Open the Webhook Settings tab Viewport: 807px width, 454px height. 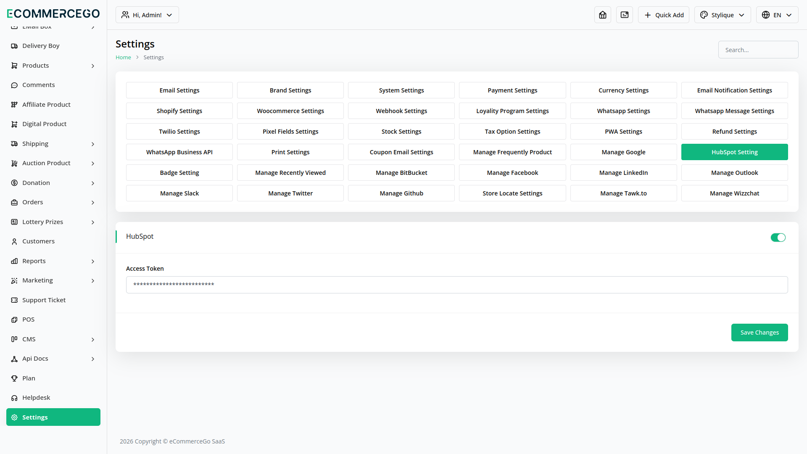click(x=401, y=111)
